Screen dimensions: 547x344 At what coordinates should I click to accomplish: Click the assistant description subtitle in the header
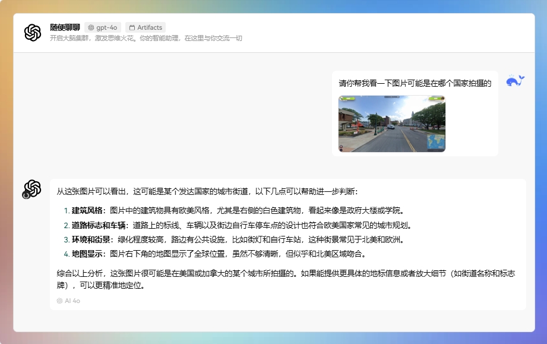[146, 38]
